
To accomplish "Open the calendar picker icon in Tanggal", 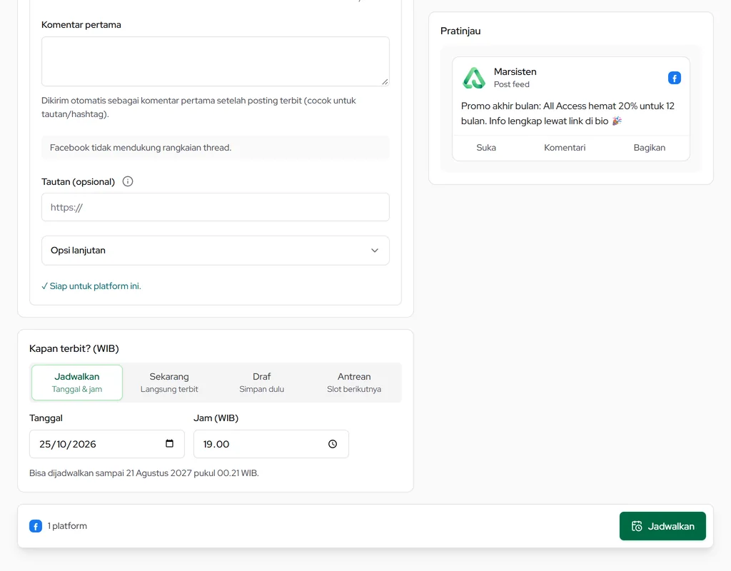I will (x=170, y=443).
